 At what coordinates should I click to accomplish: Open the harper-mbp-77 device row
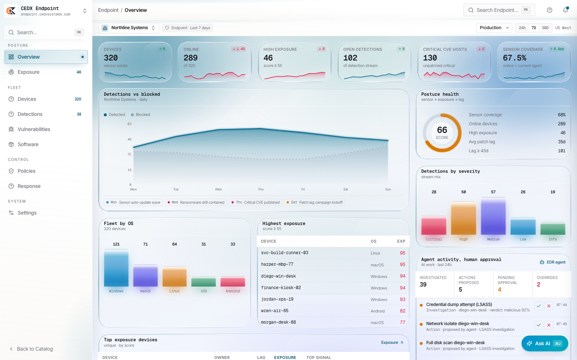(x=333, y=264)
